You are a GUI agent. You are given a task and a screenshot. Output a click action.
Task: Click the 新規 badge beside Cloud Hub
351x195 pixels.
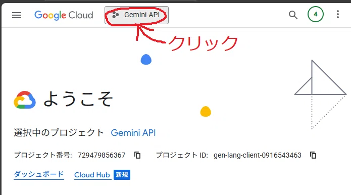[x=122, y=175]
